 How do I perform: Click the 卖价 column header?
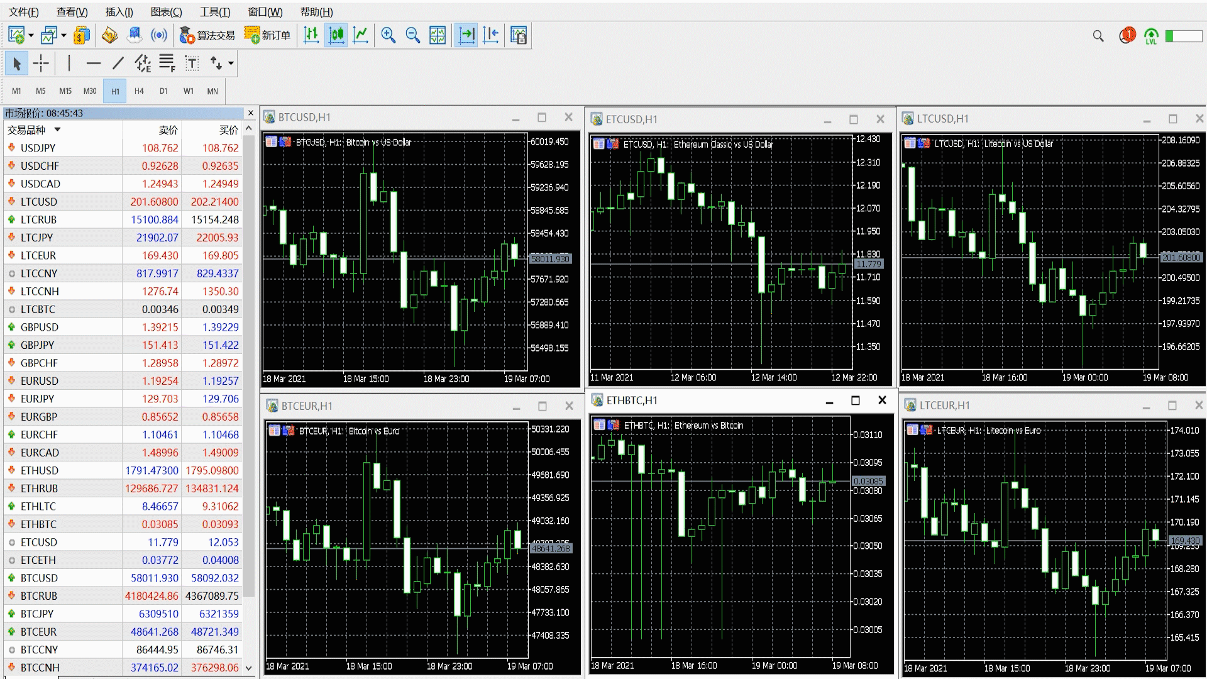pyautogui.click(x=168, y=130)
